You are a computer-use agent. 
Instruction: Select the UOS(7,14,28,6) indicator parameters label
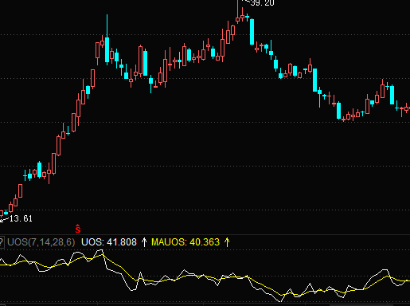click(x=41, y=242)
